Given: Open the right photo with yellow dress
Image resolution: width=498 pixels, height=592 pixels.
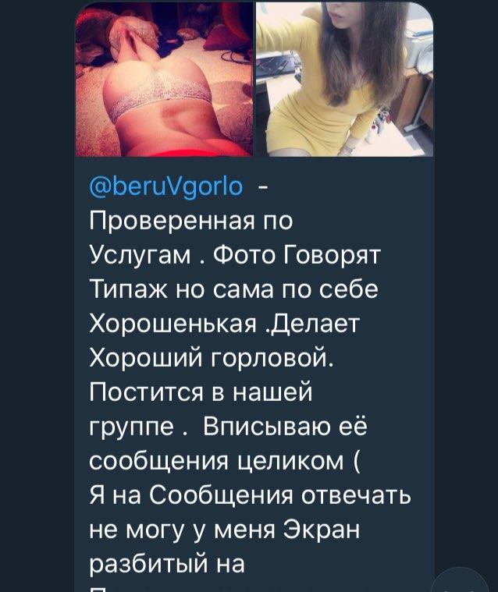Looking at the screenshot, I should pyautogui.click(x=344, y=80).
